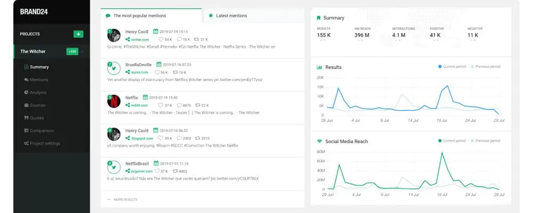533x213 pixels.
Task: Click the Positive 41 K value
Action: [x=435, y=35]
